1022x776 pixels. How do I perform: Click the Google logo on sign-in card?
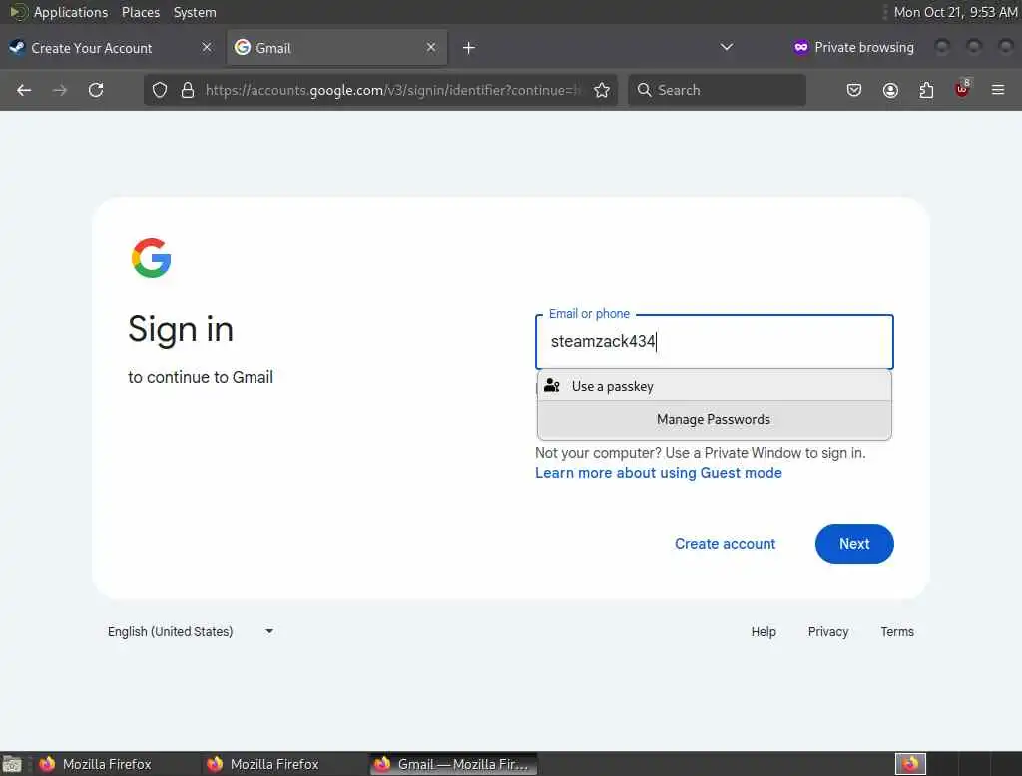(x=152, y=258)
